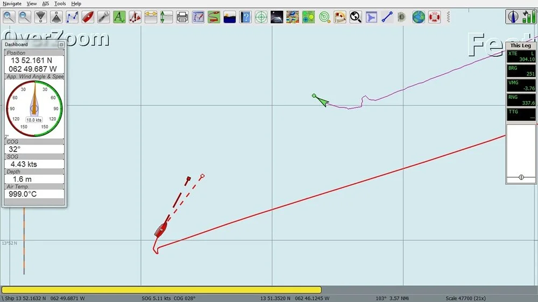Image resolution: width=538 pixels, height=302 pixels.
Task: Click the green crosshair target toolbar icon
Action: 261,17
